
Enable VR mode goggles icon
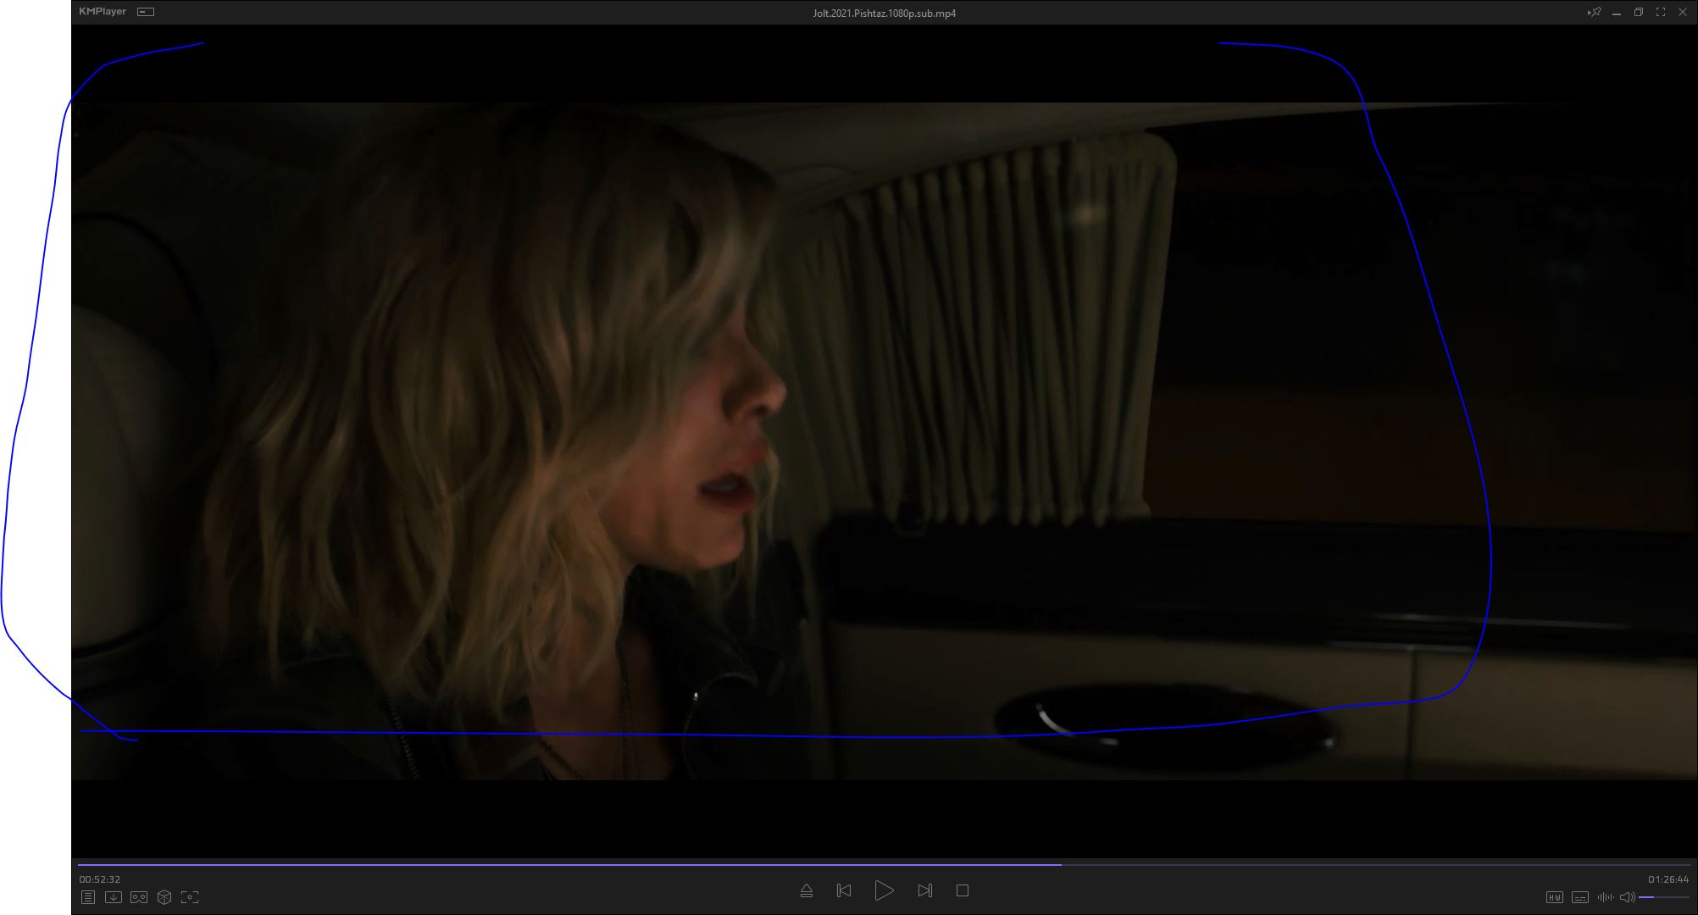[139, 897]
